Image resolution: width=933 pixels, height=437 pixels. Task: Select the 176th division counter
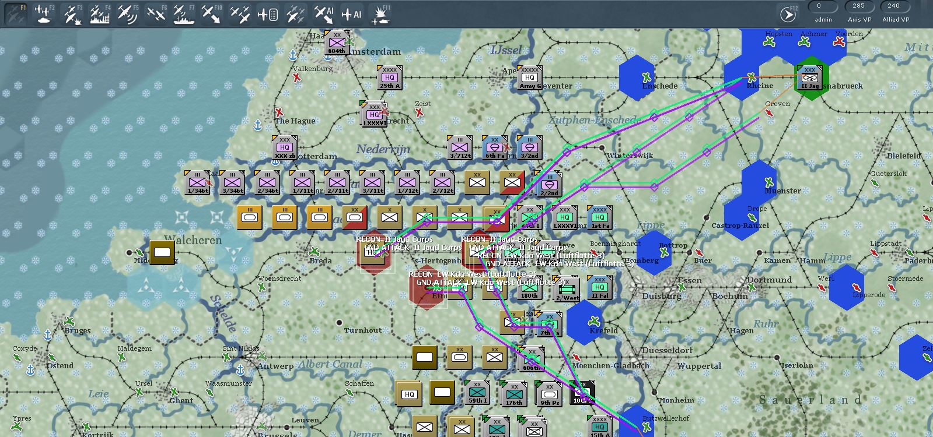513,394
